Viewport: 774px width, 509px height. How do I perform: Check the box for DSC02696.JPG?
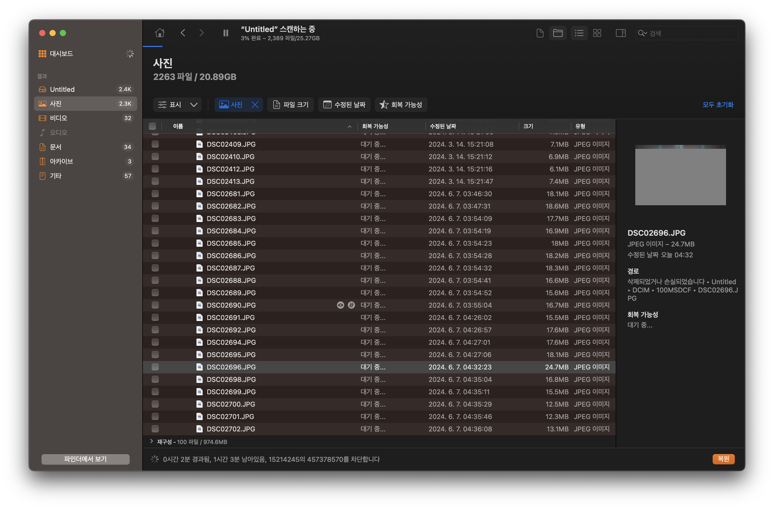point(155,367)
